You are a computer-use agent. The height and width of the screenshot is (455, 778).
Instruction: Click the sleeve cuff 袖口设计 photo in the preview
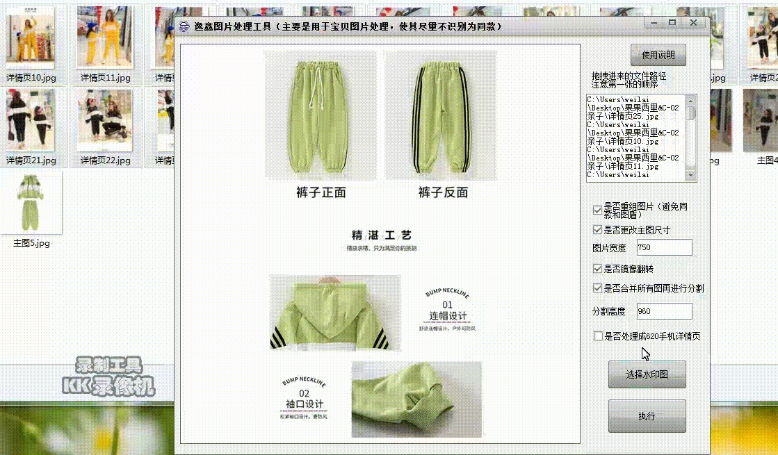coord(416,399)
